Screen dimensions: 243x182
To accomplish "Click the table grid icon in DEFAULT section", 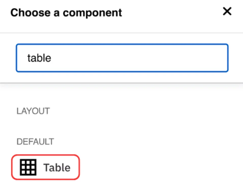I will (28, 167).
